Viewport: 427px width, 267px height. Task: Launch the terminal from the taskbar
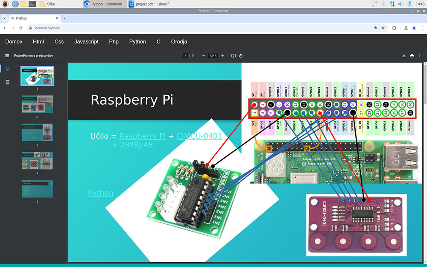(32, 4)
